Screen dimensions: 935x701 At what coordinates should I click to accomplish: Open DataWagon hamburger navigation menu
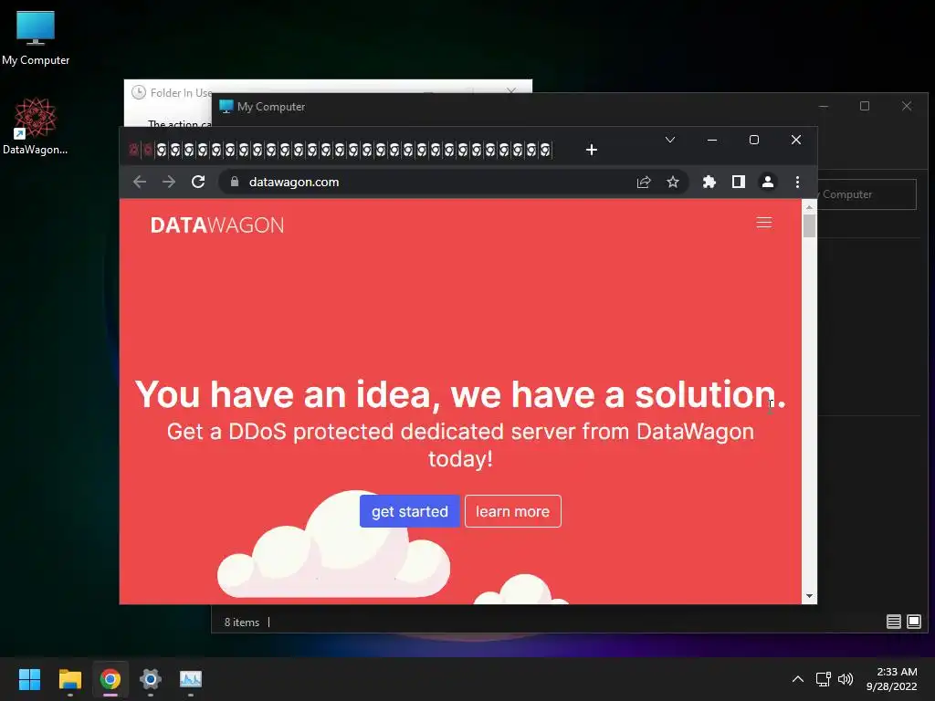tap(764, 223)
